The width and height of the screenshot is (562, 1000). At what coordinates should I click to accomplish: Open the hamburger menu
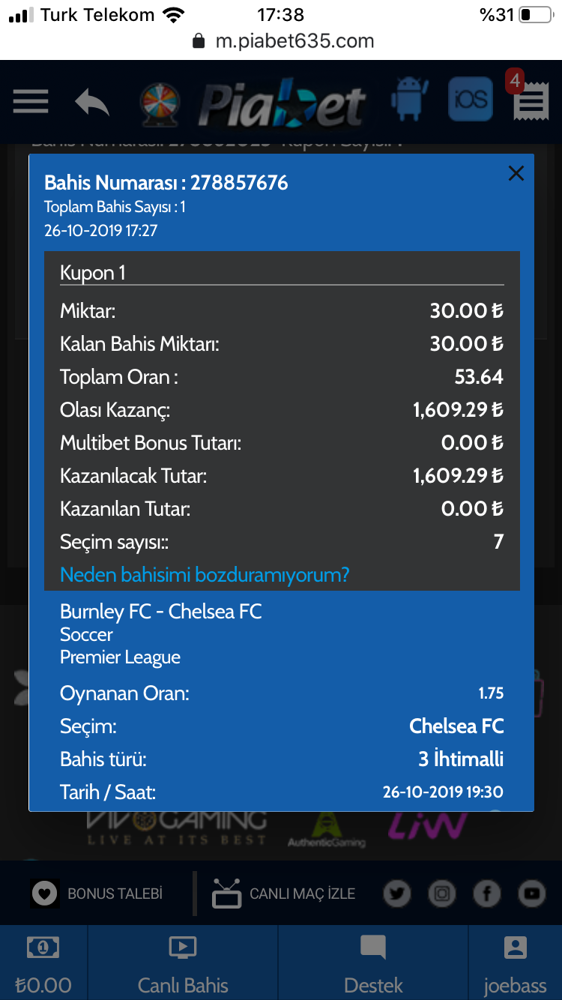point(31,101)
